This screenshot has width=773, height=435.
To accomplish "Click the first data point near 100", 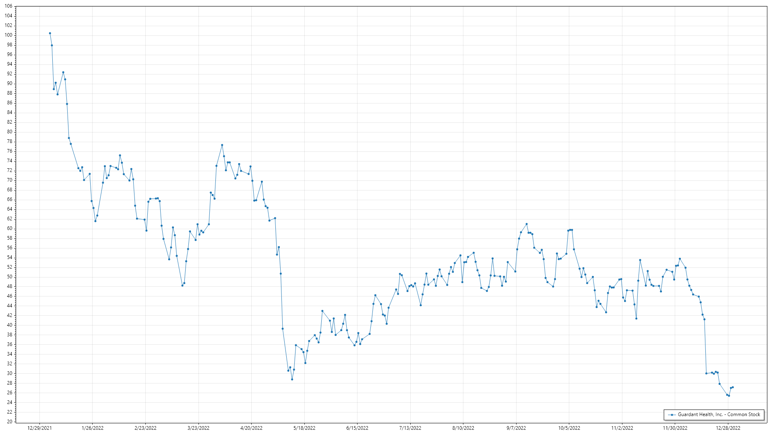I will pos(50,33).
